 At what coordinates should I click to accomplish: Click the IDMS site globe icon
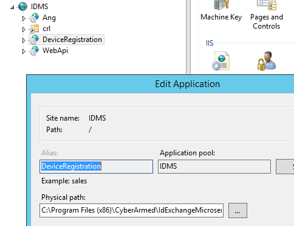point(22,7)
